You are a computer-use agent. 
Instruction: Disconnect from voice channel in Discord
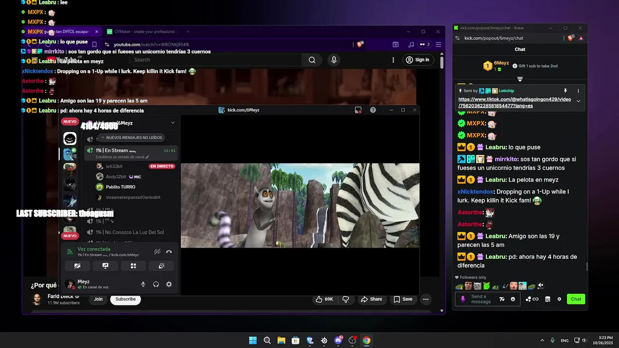[x=169, y=252]
